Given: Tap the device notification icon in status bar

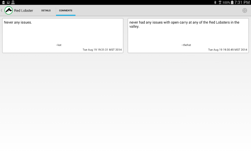Looking at the screenshot, I should pyautogui.click(x=13, y=3).
